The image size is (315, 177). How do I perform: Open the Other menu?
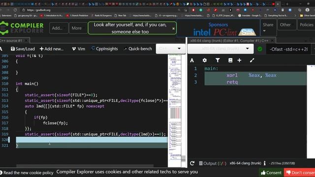(x=286, y=25)
